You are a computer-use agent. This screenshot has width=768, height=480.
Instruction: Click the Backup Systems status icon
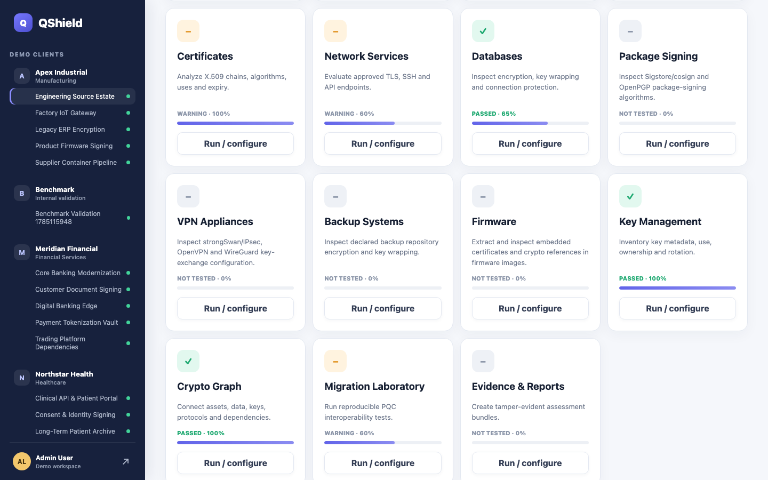(335, 196)
